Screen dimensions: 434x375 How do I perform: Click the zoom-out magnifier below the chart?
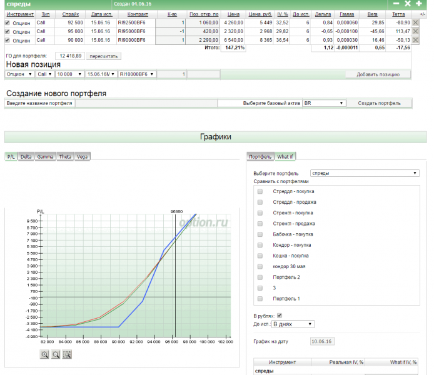pyautogui.click(x=56, y=354)
